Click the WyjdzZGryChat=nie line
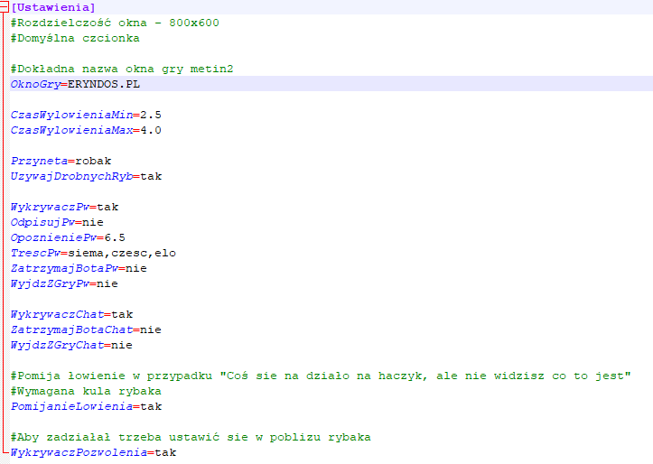The image size is (653, 464). point(71,345)
